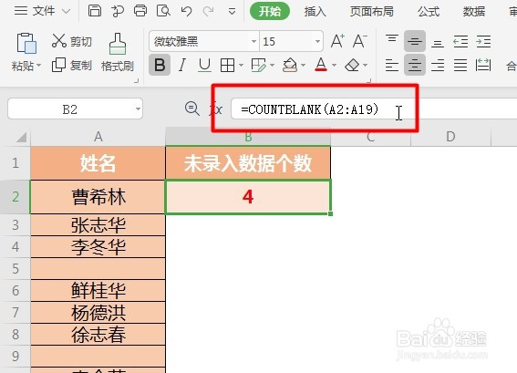This screenshot has width=517, height=373.
Task: Click the Save icon in quick toolbar
Action: point(95,11)
